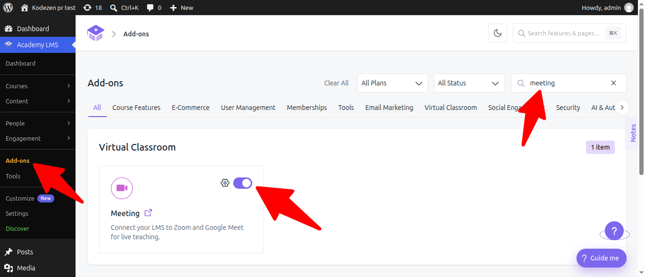This screenshot has height=277, width=645.
Task: Expand the Engagement submenu
Action: click(38, 138)
